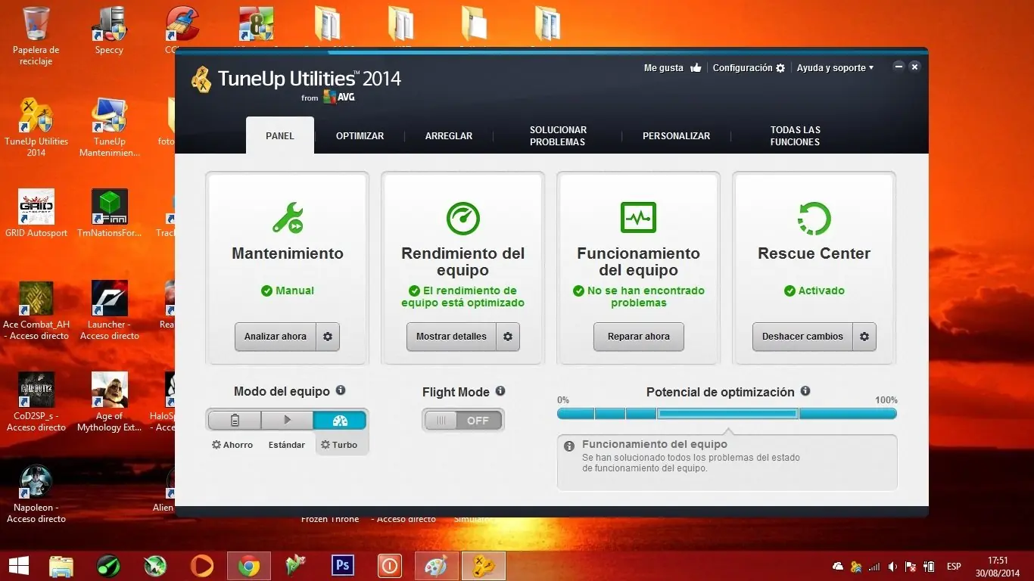Show info for Modo del equipo

[341, 390]
